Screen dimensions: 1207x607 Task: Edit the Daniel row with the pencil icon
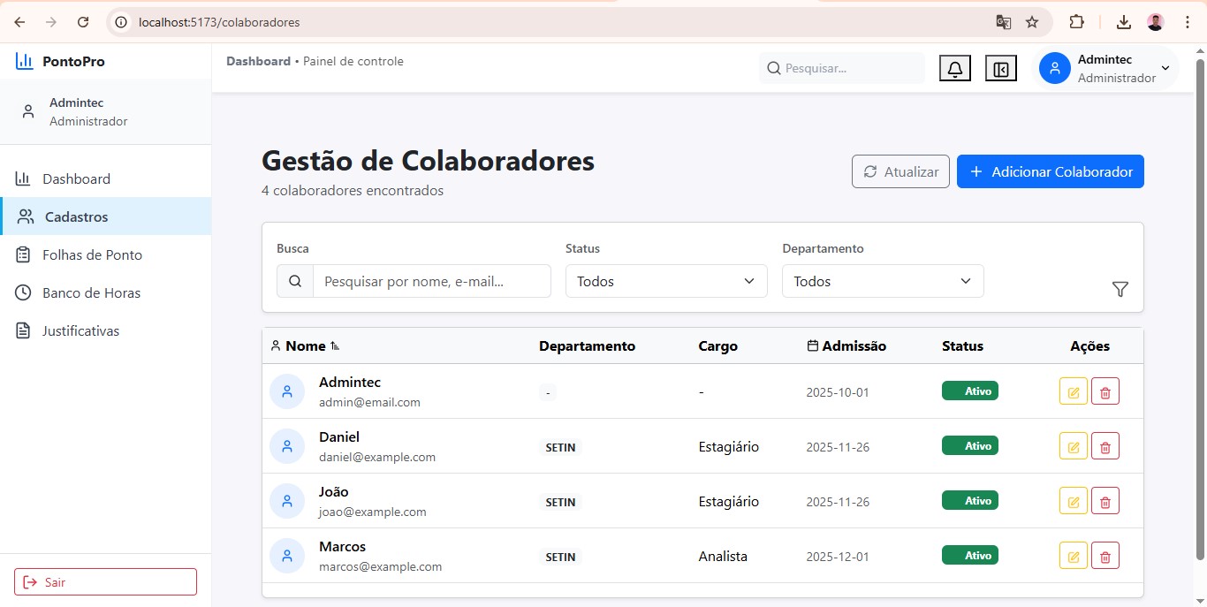1073,445
